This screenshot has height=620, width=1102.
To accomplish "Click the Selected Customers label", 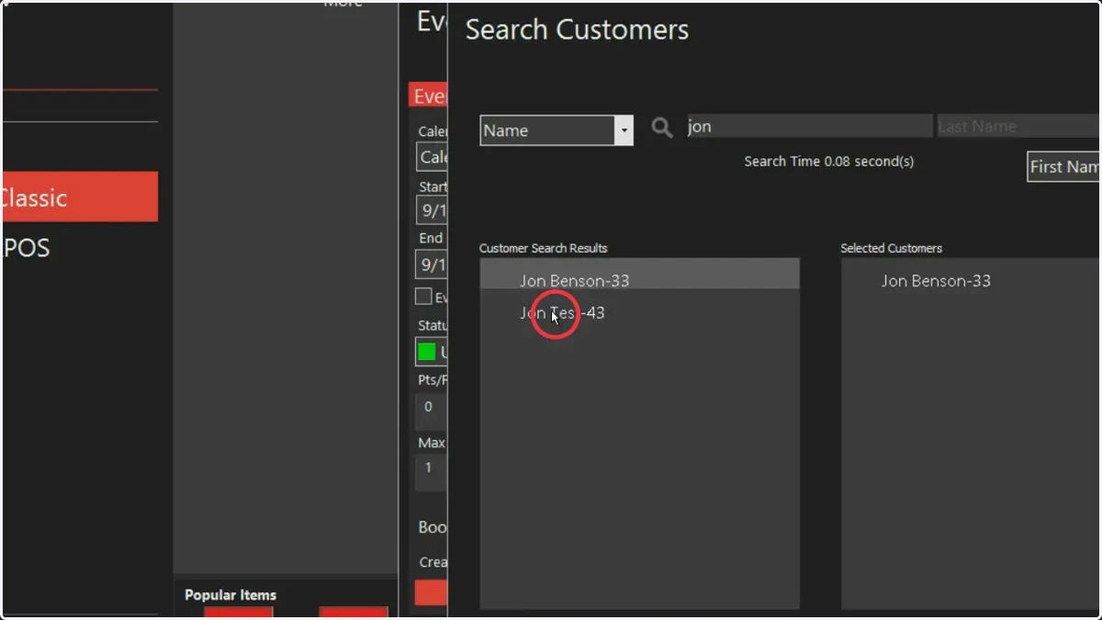I will click(891, 248).
